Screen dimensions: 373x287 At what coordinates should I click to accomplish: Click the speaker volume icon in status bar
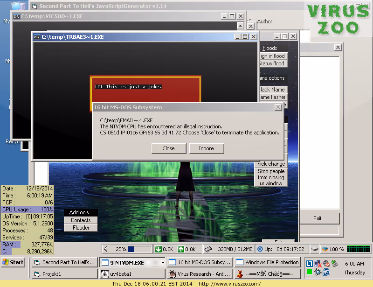[106, 249]
